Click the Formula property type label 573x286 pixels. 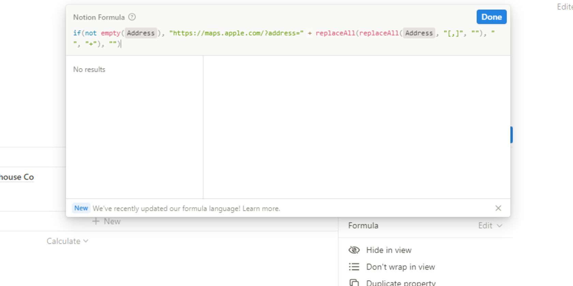363,225
